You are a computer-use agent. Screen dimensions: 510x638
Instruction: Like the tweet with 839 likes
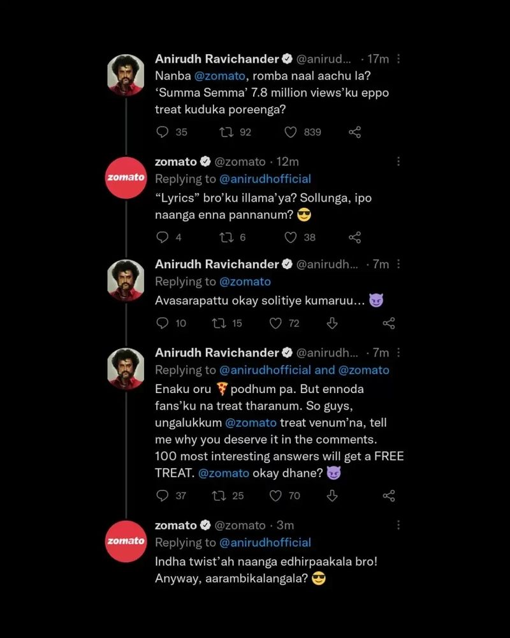pyautogui.click(x=291, y=132)
